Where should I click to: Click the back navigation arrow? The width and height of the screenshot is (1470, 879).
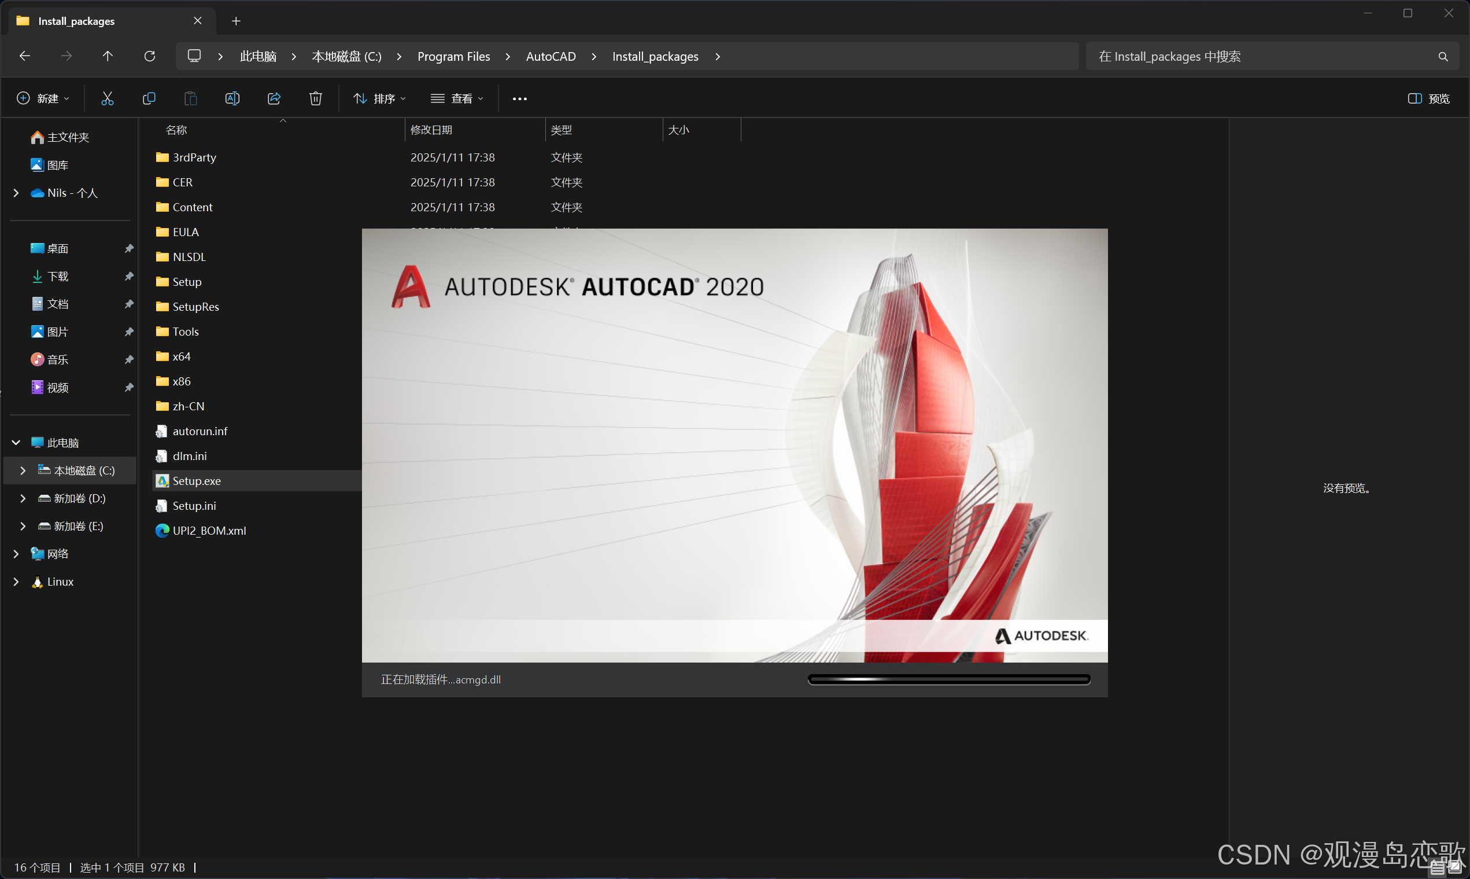(x=25, y=56)
